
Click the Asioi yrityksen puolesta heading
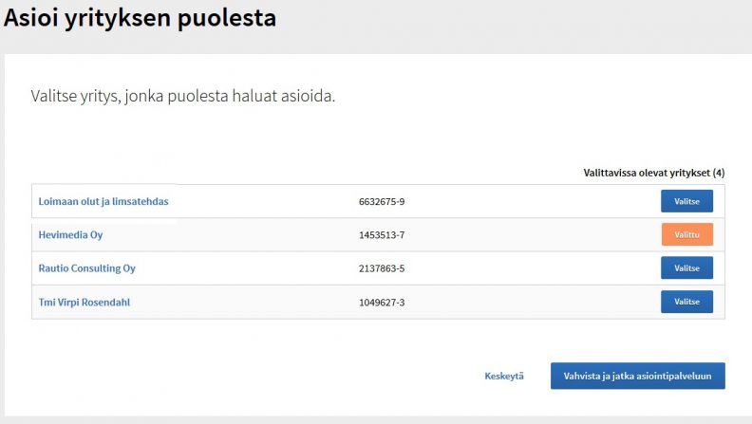tap(140, 18)
